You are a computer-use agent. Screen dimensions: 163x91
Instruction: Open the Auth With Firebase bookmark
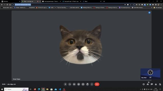pyautogui.click(x=138, y=8)
